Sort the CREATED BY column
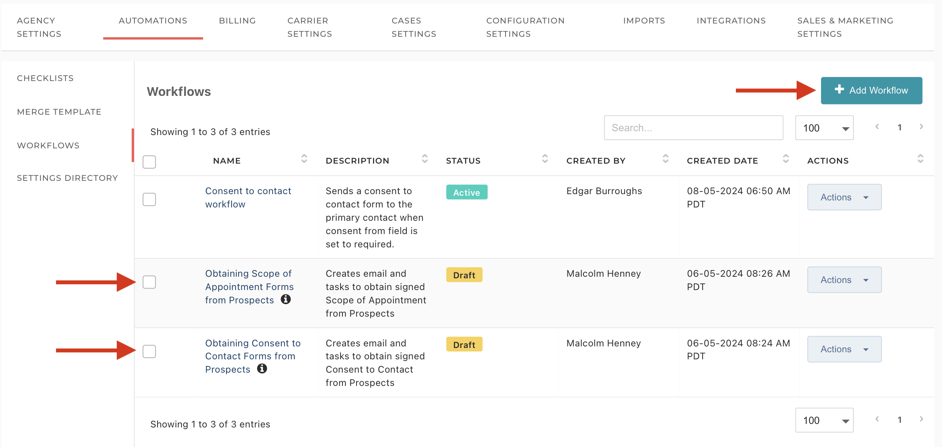This screenshot has height=447, width=942. click(665, 160)
